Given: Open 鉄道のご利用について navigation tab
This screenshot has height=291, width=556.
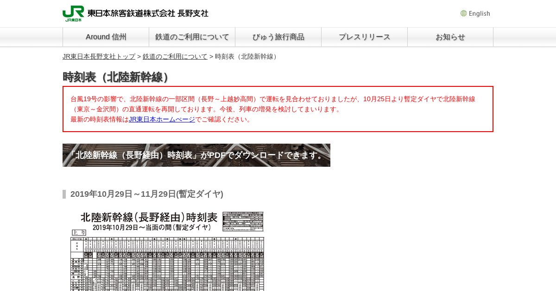Looking at the screenshot, I should [192, 37].
